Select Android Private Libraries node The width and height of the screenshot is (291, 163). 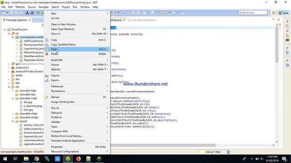tap(29, 72)
